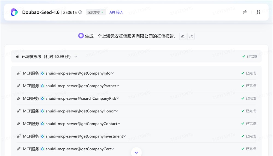This screenshot has width=273, height=156.
Task: Click the 250615 version label
Action: [x=70, y=12]
